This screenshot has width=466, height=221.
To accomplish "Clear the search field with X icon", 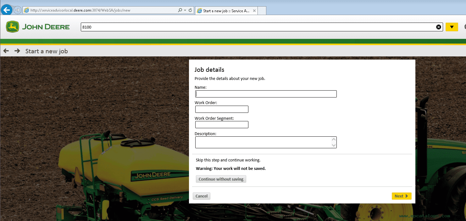I will click(439, 27).
